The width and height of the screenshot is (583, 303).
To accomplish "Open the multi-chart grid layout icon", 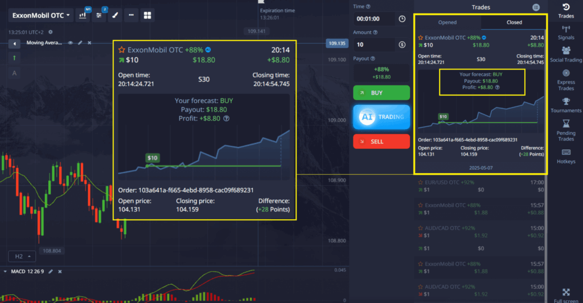I will [x=147, y=15].
